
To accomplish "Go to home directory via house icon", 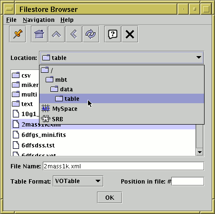I will pos(39,34).
